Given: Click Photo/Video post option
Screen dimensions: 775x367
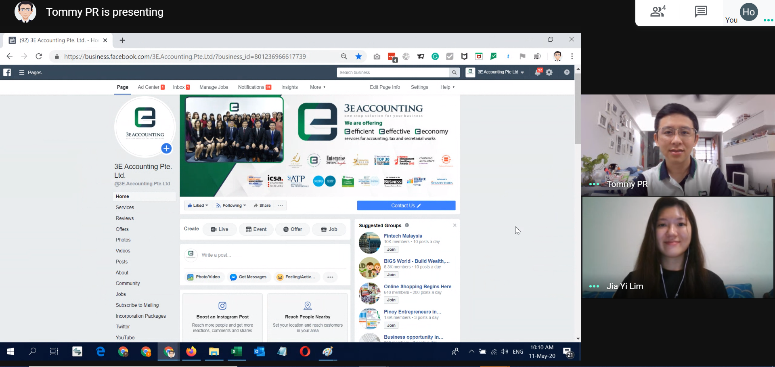Looking at the screenshot, I should point(204,277).
